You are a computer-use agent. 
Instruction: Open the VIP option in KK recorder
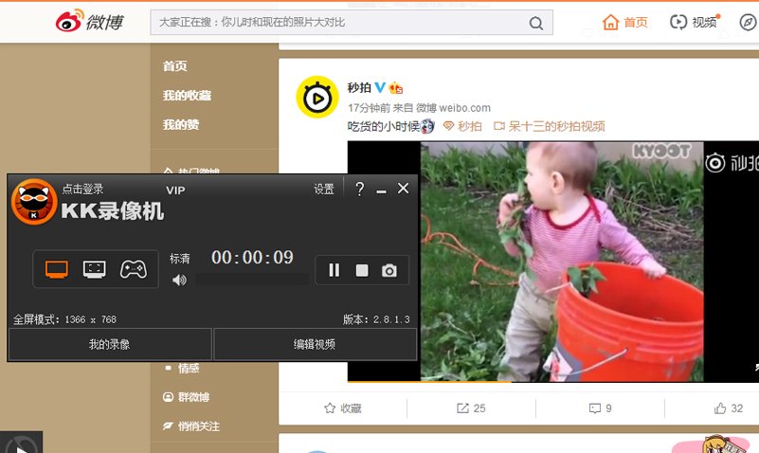coord(175,190)
